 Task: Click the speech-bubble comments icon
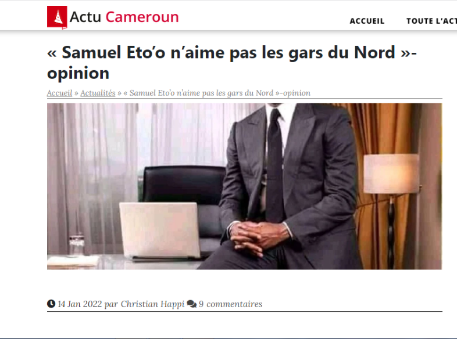click(x=191, y=304)
